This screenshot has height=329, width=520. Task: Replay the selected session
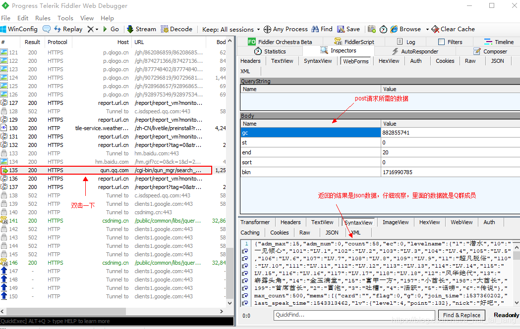pyautogui.click(x=68, y=29)
